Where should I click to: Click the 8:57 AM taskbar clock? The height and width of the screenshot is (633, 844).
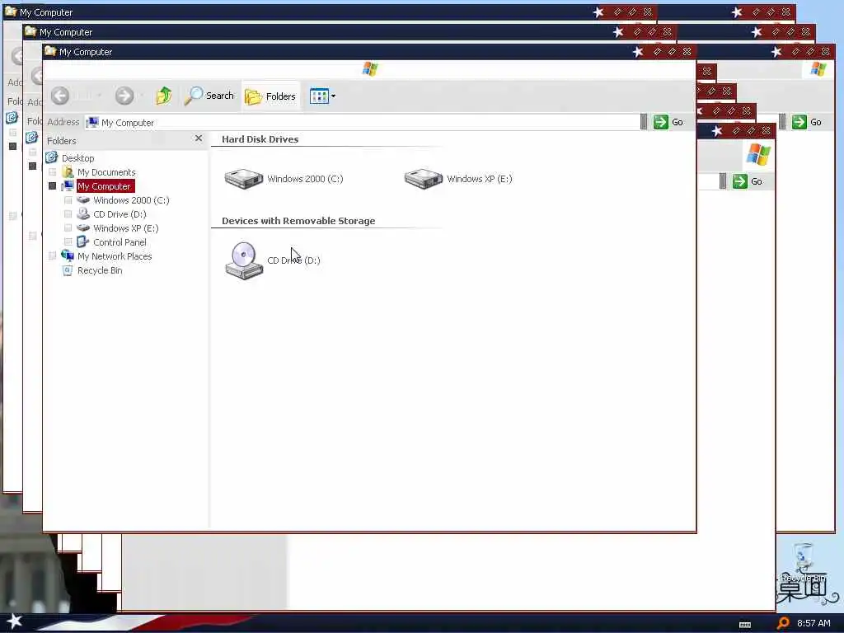pos(814,623)
